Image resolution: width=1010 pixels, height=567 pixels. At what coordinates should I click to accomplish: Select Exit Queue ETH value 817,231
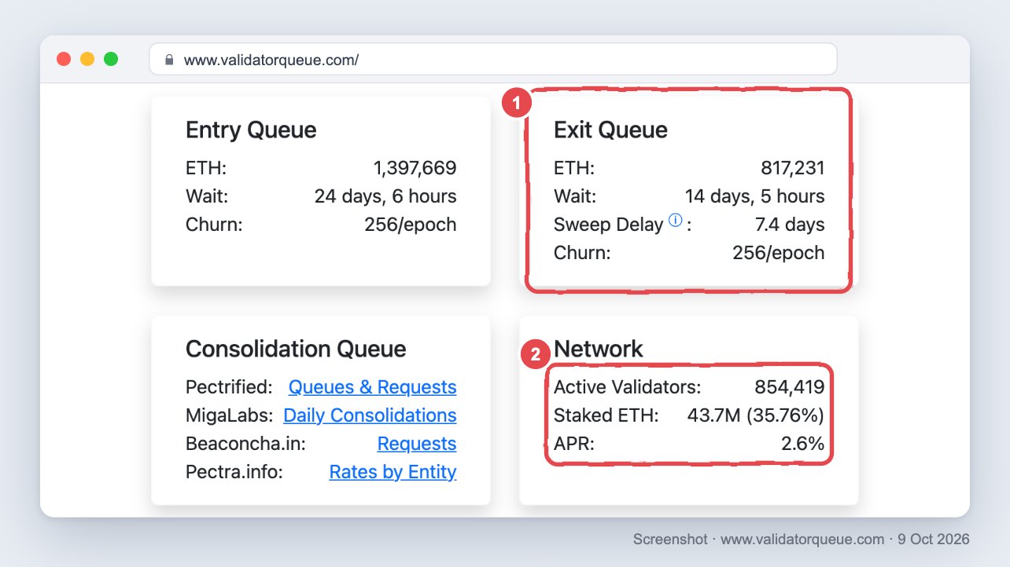click(x=793, y=168)
